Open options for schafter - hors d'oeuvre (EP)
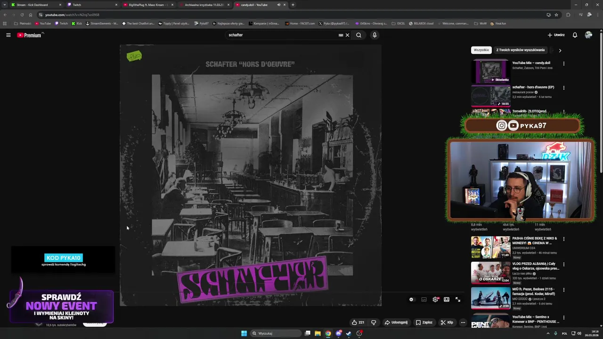Screen dimensions: 603x339 563,88
